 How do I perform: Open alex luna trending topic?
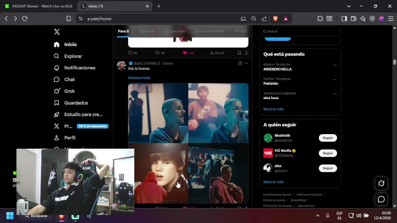(x=271, y=98)
